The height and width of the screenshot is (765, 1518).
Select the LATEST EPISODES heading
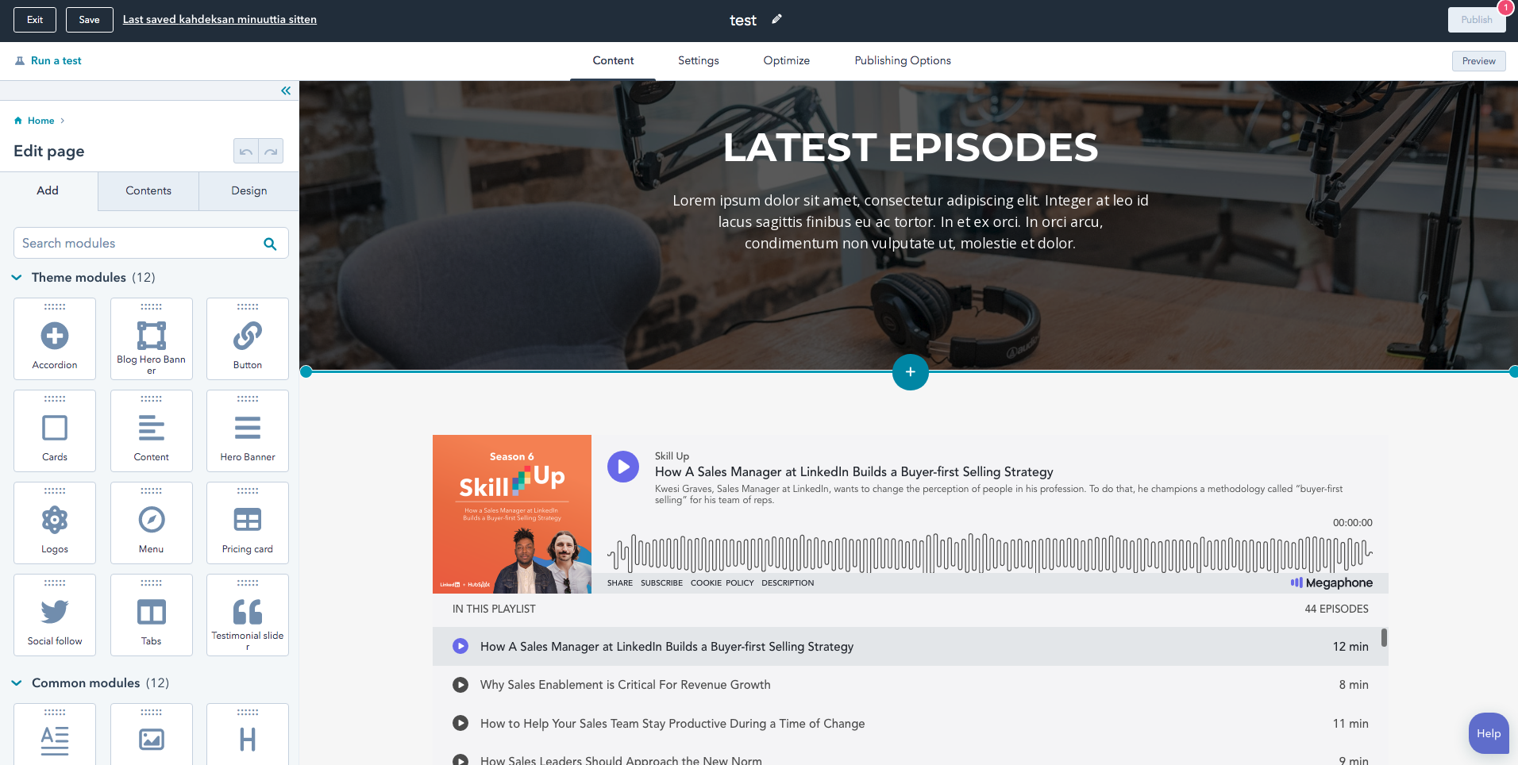(x=911, y=148)
